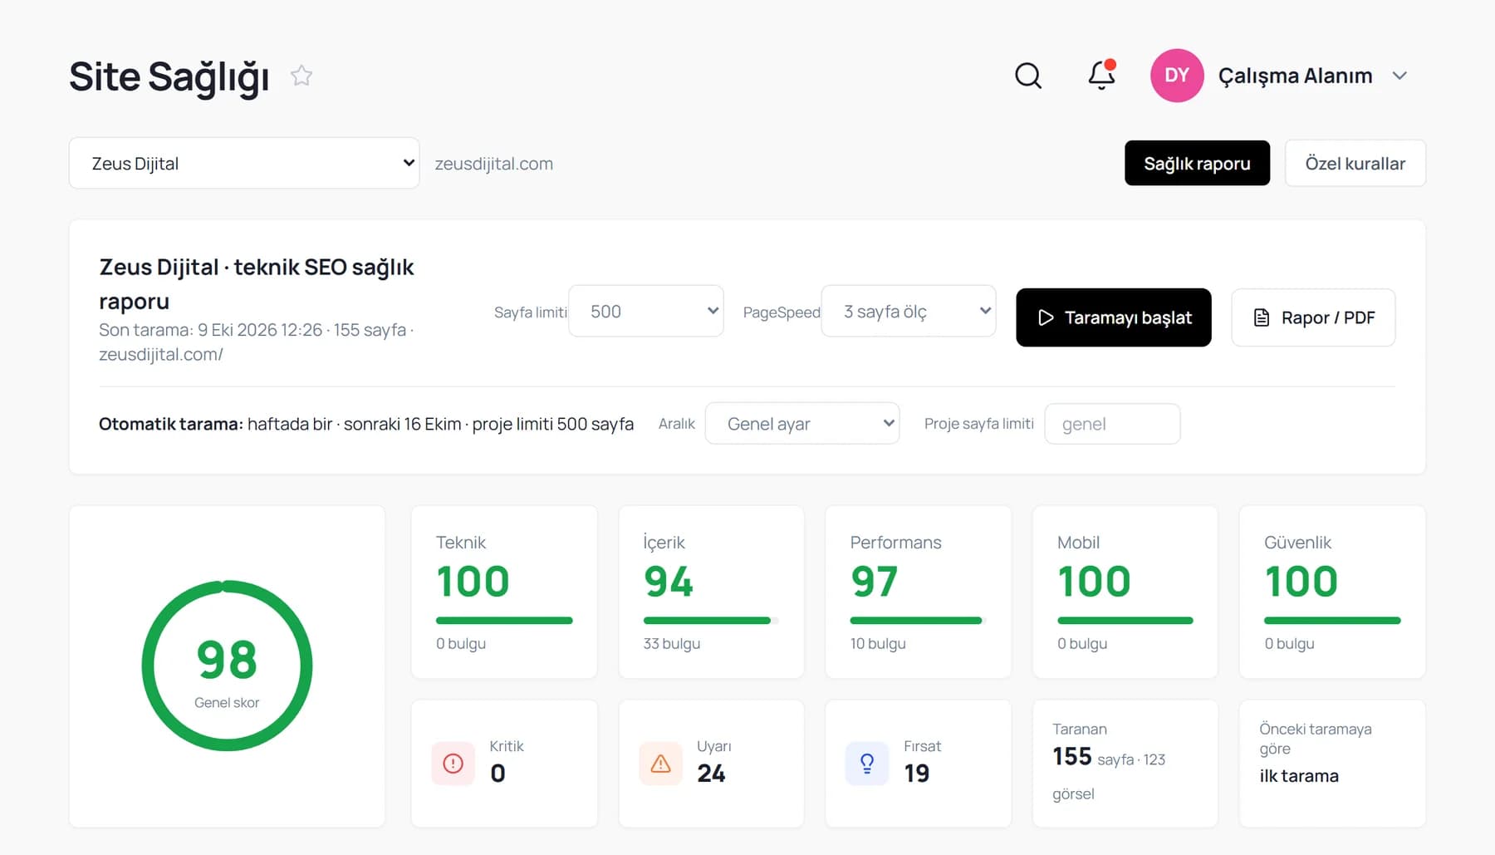This screenshot has height=855, width=1495.
Task: Focus the Proje sayfa limiti input
Action: [x=1112, y=424]
